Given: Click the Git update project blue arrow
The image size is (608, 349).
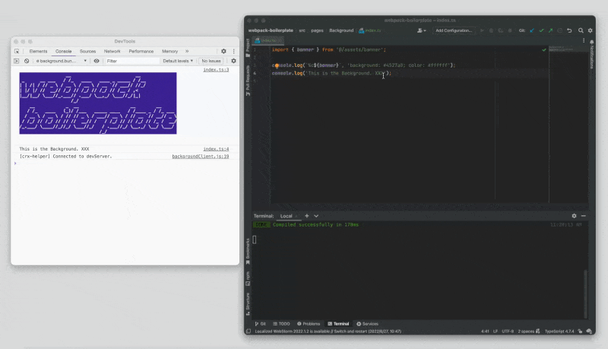Looking at the screenshot, I should click(532, 30).
